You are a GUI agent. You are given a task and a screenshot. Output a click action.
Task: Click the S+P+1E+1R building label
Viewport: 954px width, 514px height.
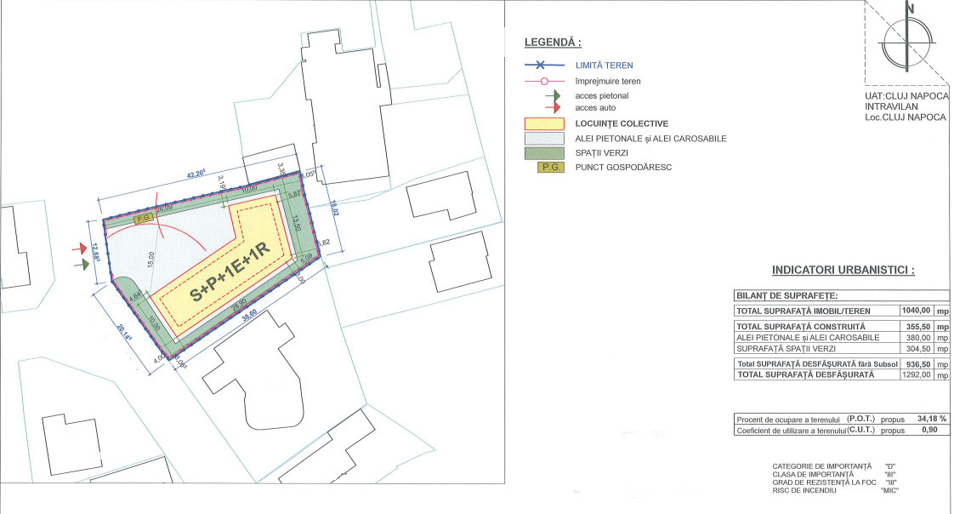point(230,272)
